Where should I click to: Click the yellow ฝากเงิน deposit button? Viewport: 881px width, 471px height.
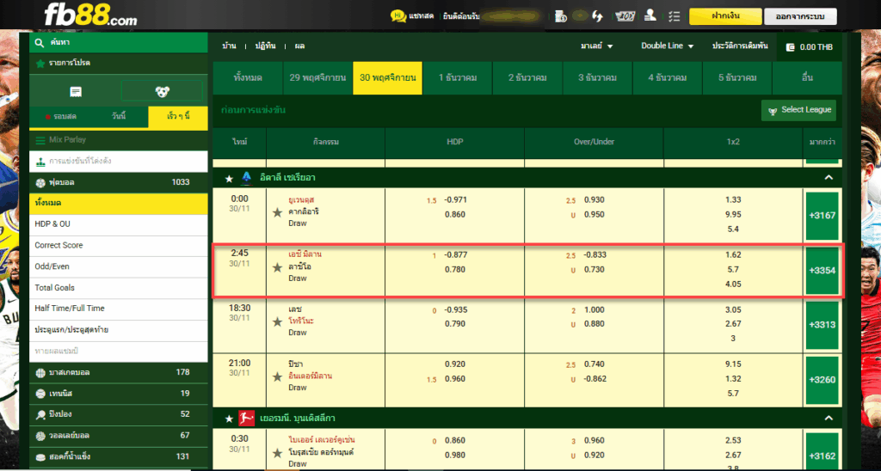point(725,16)
